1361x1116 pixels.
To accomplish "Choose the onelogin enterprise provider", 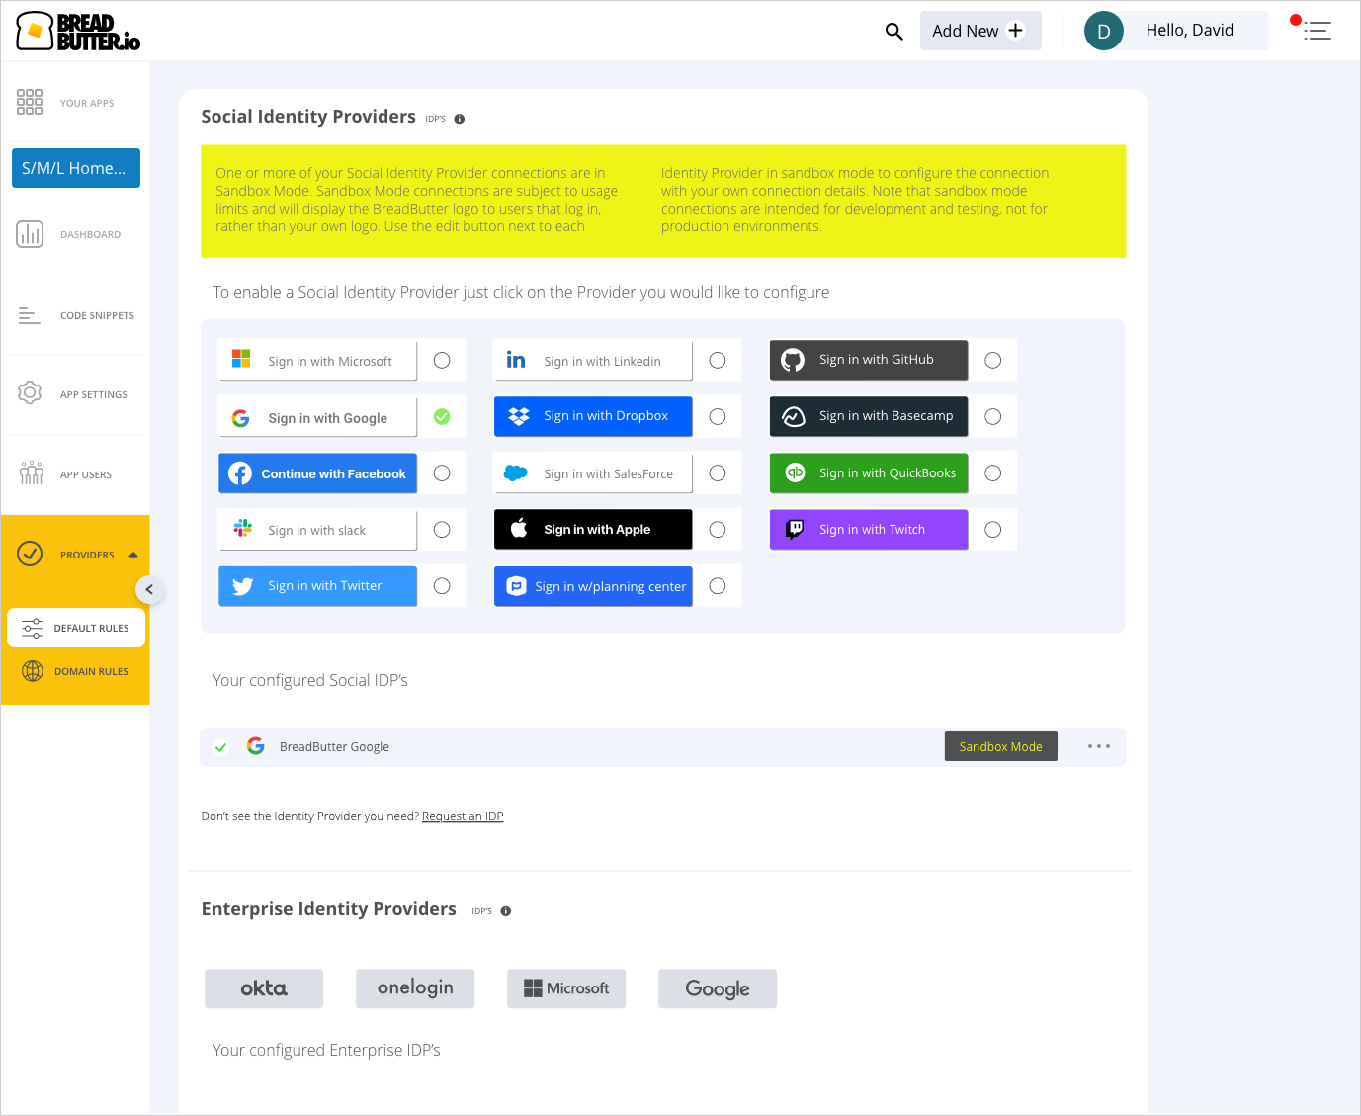I will click(x=415, y=988).
